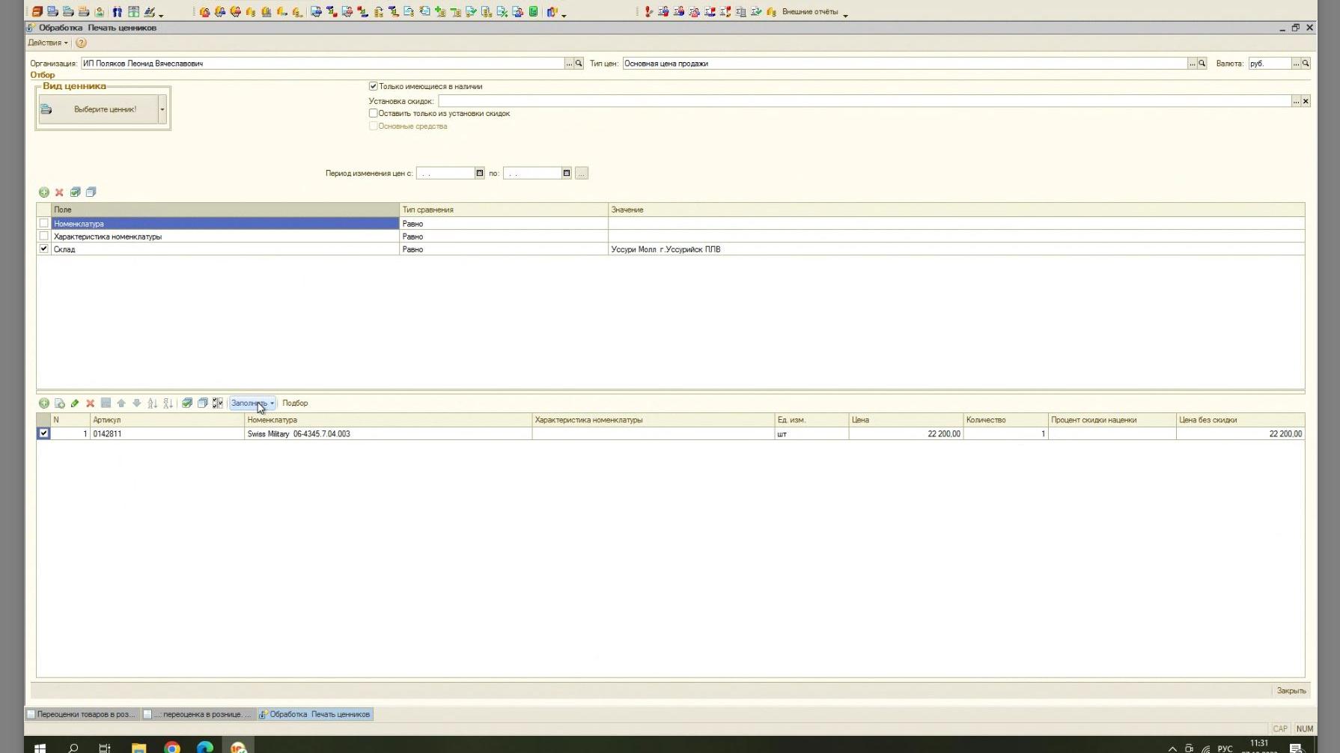
Task: Enable the Номенклатура filter checkbox
Action: (x=43, y=223)
